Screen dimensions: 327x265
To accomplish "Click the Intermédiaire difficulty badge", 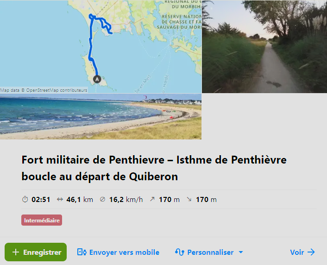I will tap(42, 220).
